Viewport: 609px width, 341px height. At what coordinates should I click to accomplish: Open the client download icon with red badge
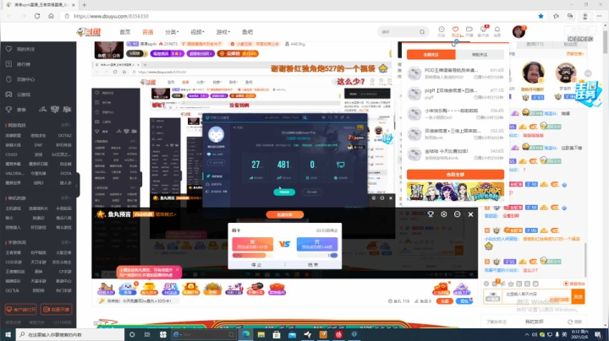click(x=483, y=31)
